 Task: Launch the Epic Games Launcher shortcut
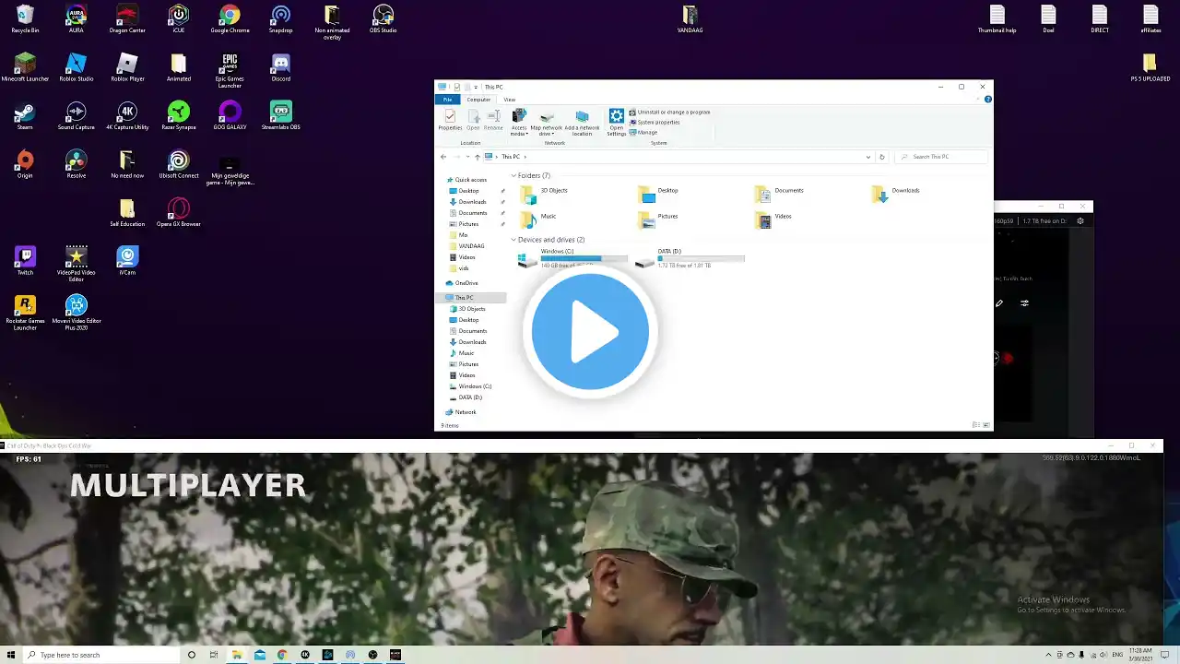(230, 71)
